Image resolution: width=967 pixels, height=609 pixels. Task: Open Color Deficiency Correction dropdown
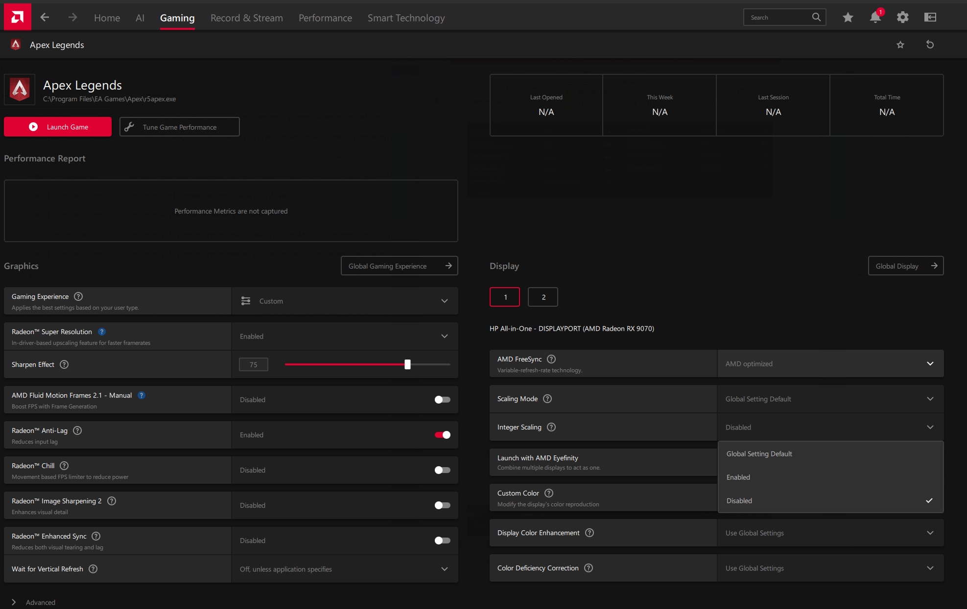830,568
